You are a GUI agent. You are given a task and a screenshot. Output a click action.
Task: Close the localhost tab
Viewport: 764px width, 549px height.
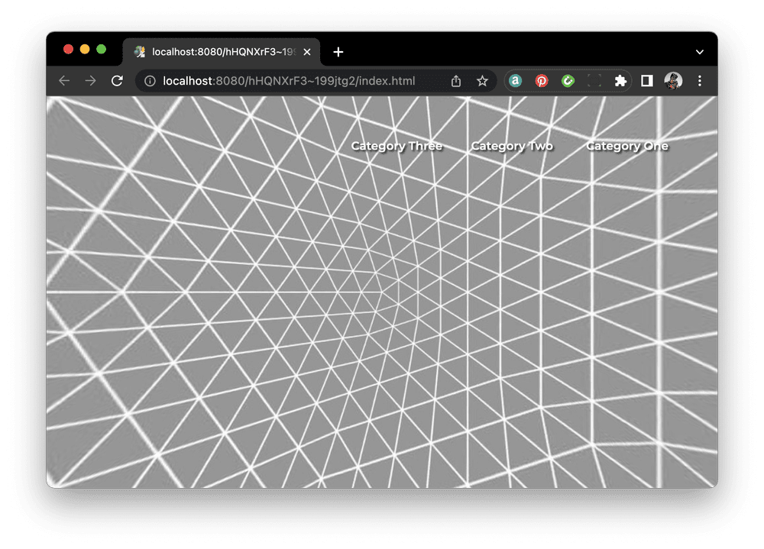[x=307, y=52]
